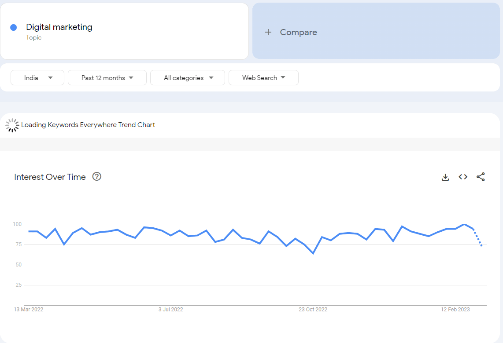Select the 3 Jul 2022 axis date
This screenshot has width=503, height=343.
pos(170,310)
